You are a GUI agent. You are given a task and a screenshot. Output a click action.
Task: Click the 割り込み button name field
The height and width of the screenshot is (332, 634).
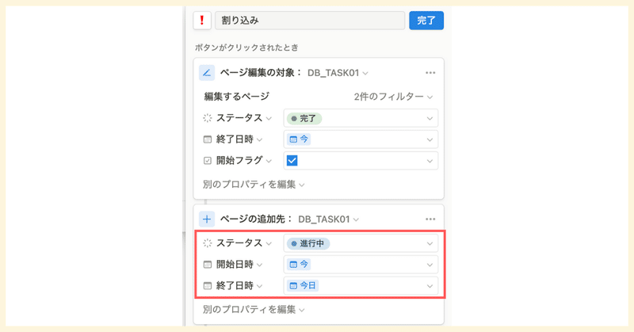310,21
